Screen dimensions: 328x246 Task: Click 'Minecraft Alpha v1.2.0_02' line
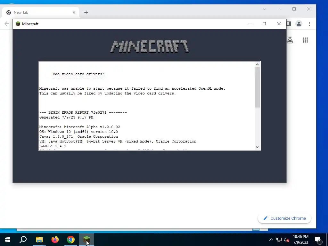pos(80,127)
